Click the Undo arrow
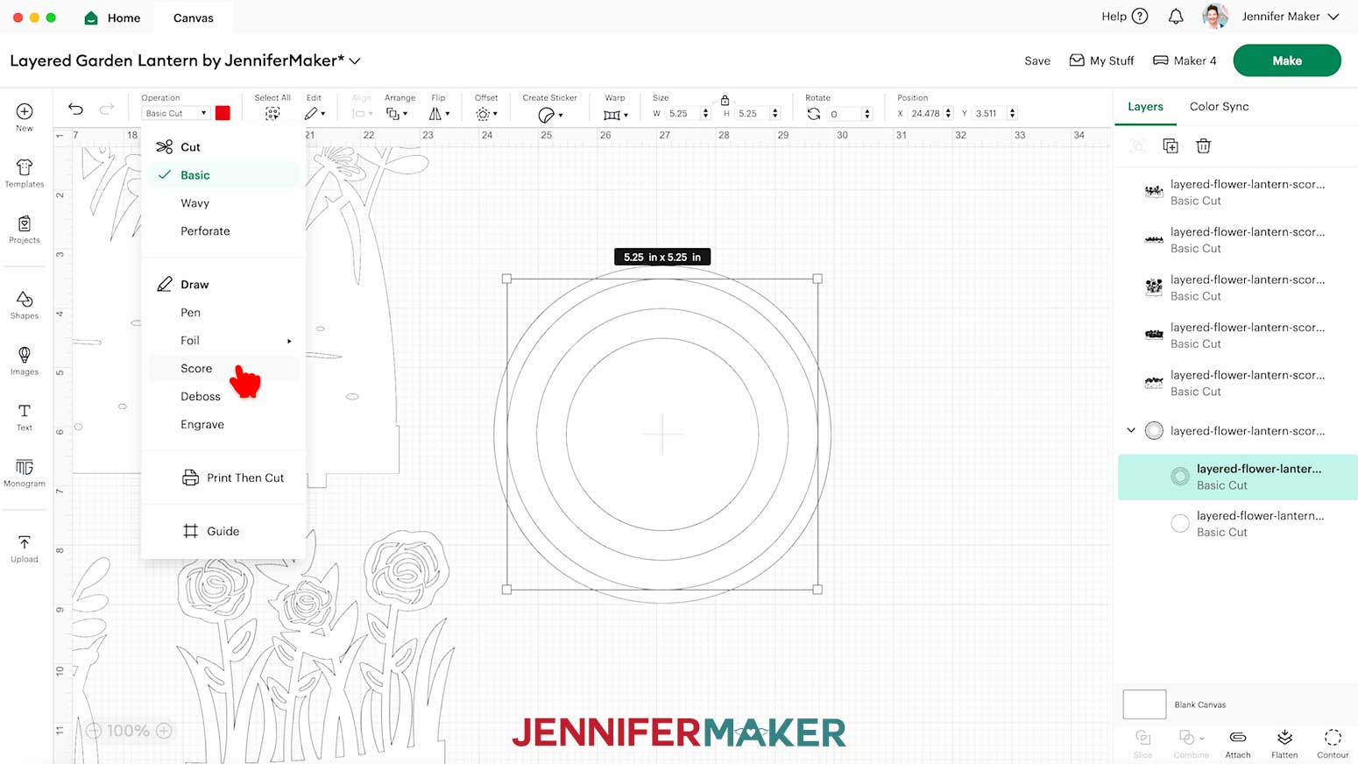 point(75,110)
